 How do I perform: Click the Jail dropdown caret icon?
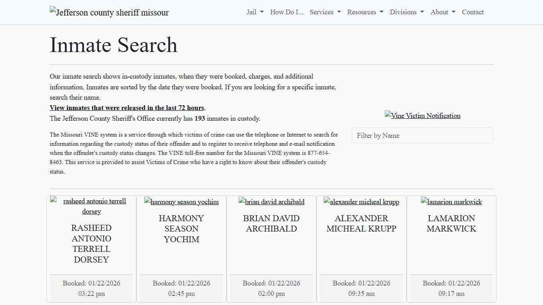coord(261,12)
